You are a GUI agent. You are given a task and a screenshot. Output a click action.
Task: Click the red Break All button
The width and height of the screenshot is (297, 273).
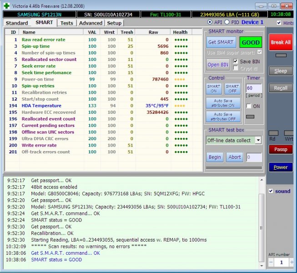280,42
